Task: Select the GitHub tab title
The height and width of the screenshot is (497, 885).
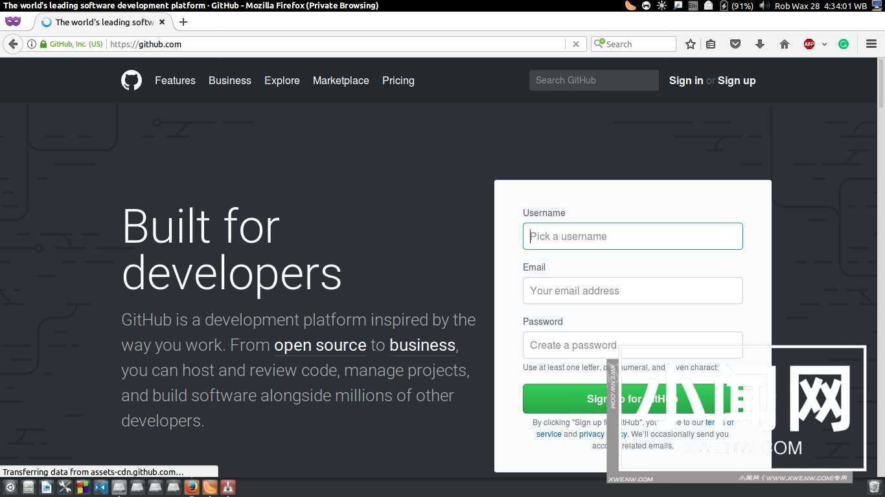Action: tap(104, 22)
